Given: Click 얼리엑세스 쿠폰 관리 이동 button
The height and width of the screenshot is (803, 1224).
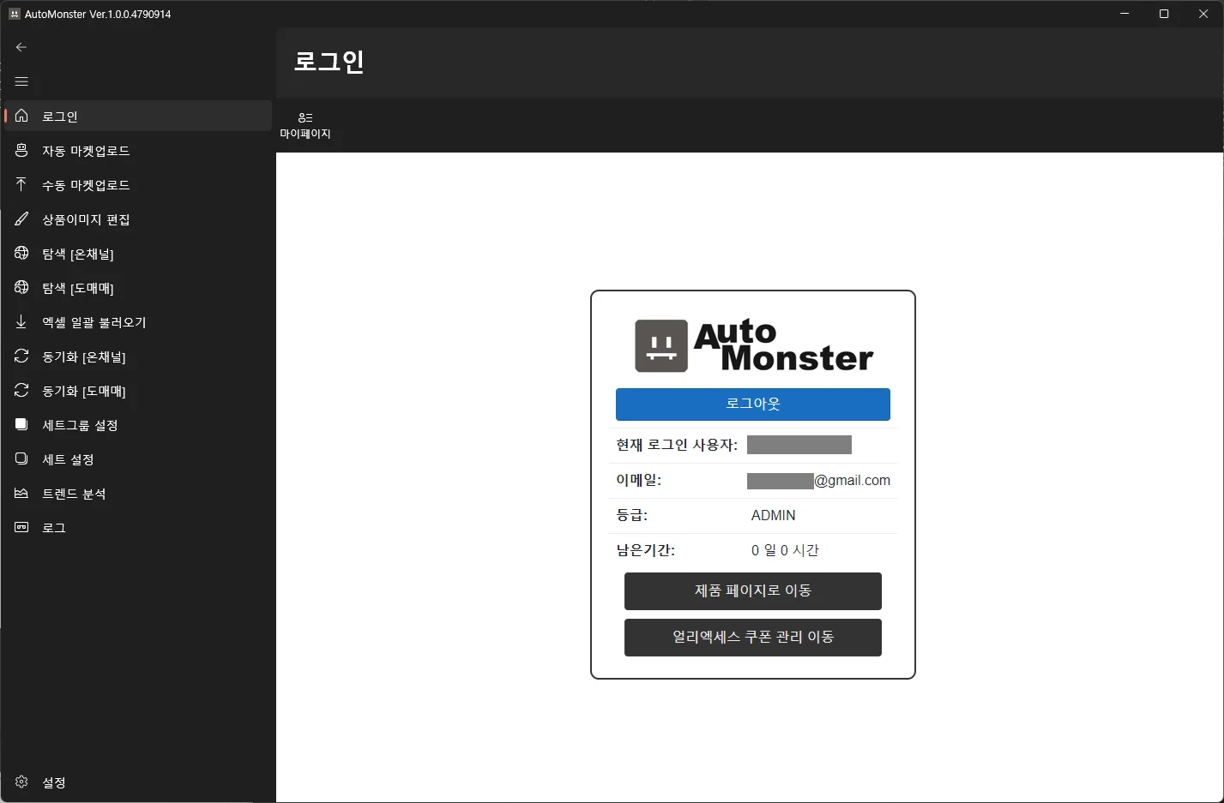Looking at the screenshot, I should 753,638.
